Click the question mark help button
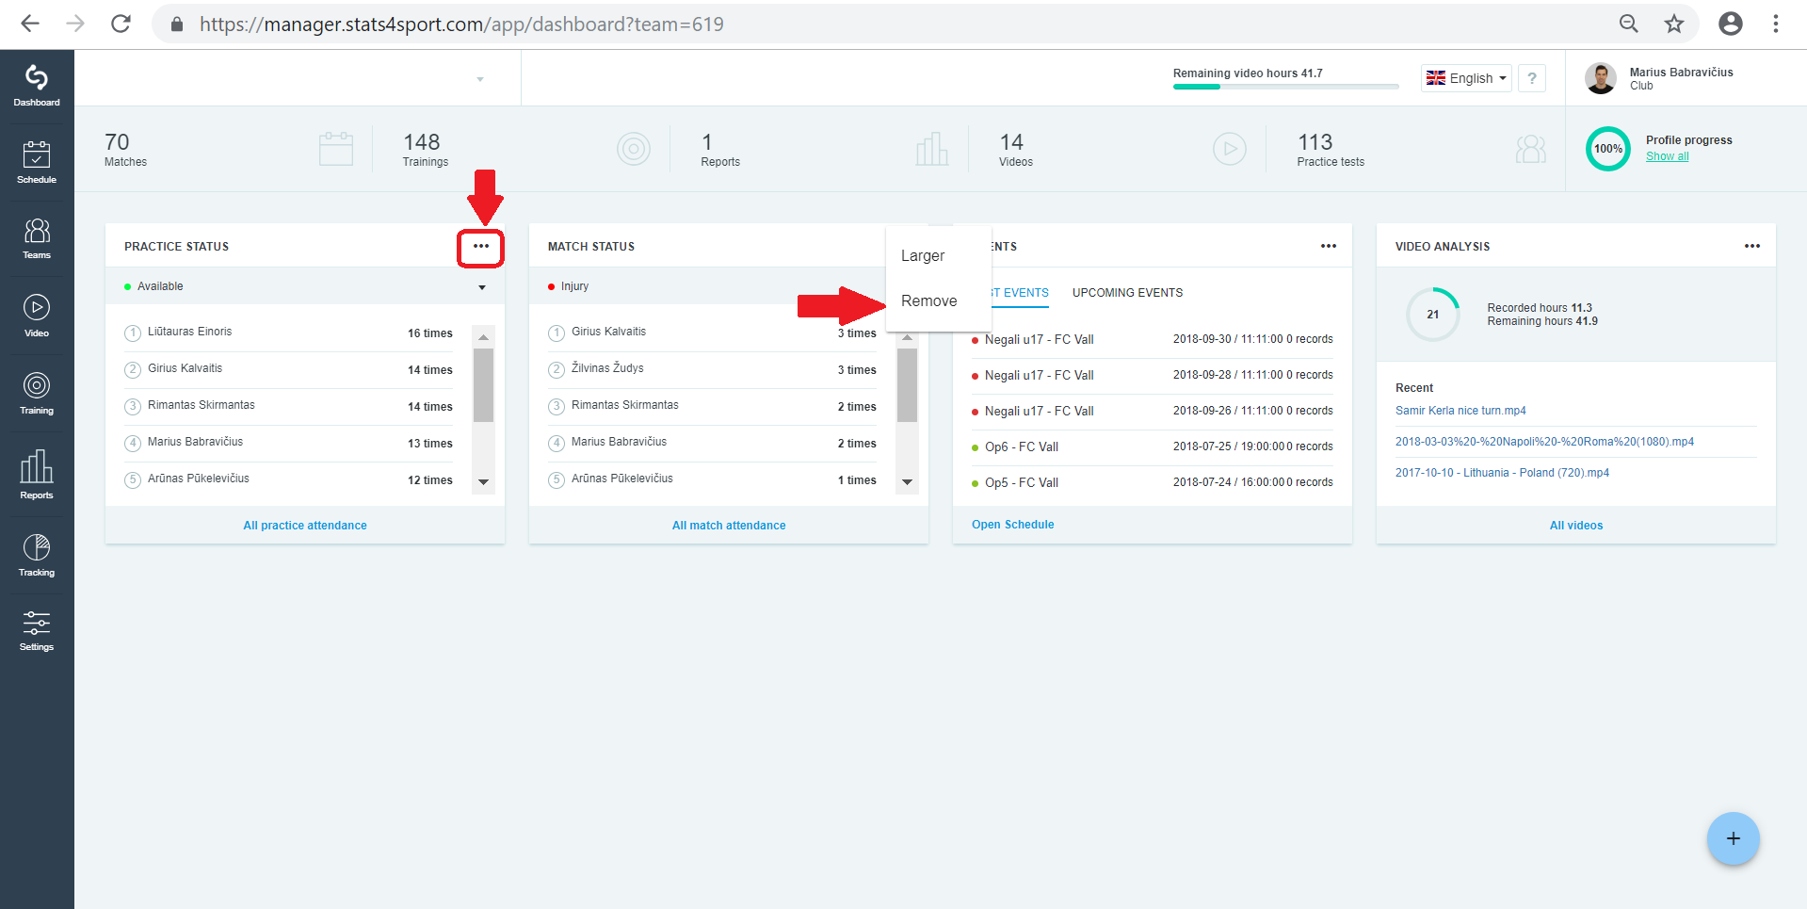Viewport: 1807px width, 909px height. (1532, 78)
